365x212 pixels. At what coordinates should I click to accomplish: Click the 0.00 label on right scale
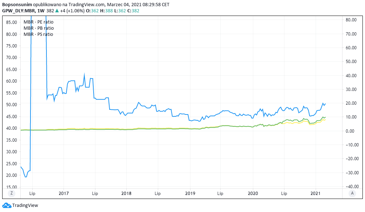[350, 131]
